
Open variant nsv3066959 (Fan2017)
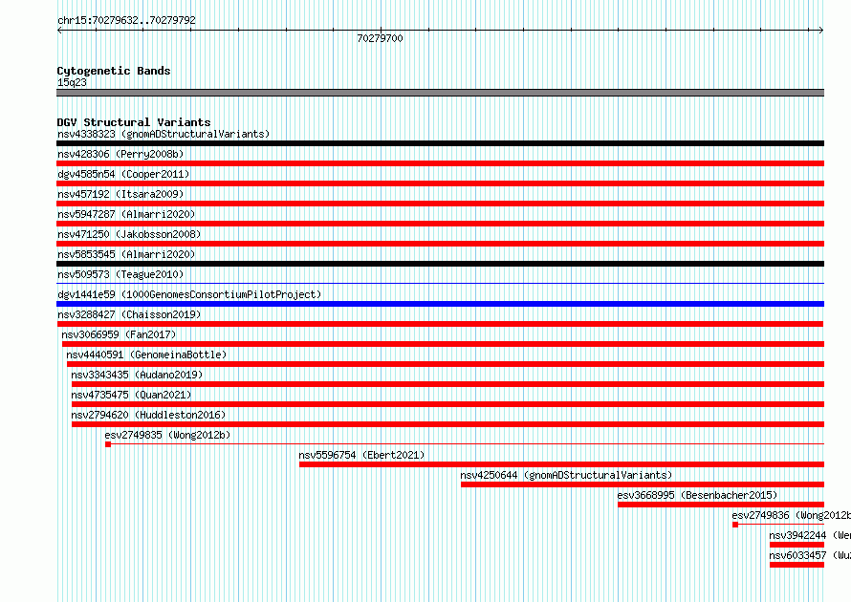click(x=119, y=334)
